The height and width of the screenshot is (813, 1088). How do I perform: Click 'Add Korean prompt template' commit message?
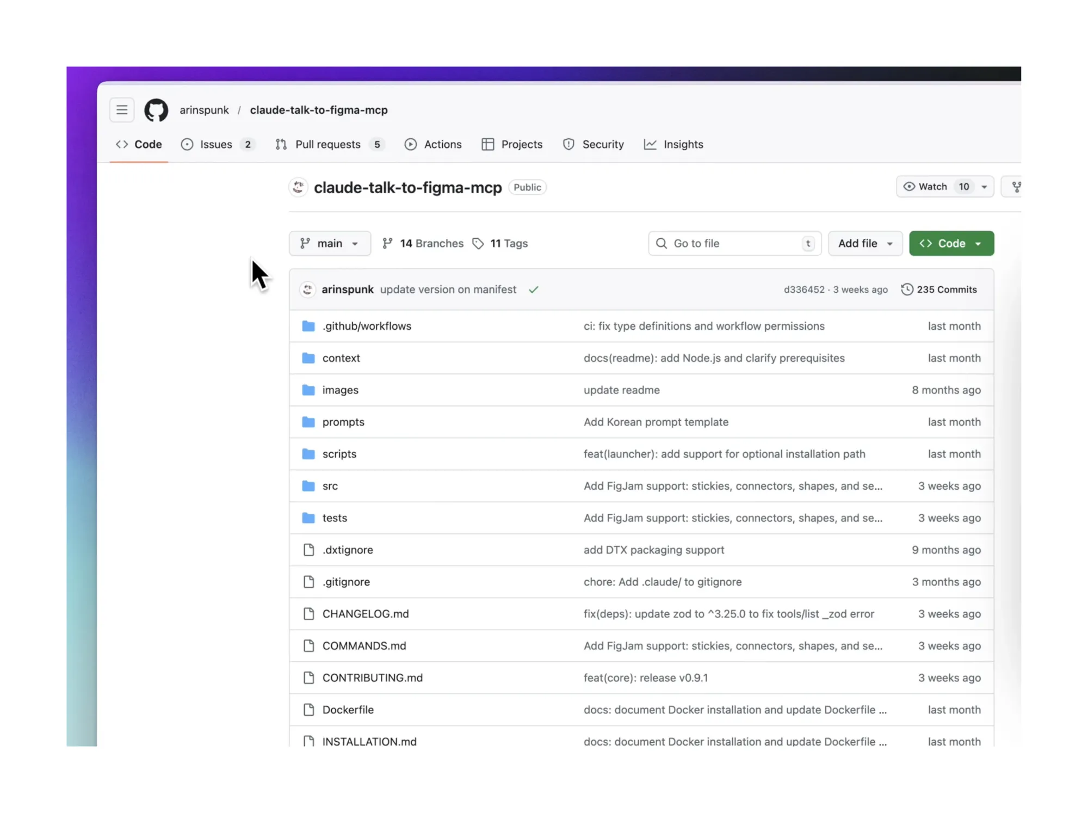coord(656,422)
